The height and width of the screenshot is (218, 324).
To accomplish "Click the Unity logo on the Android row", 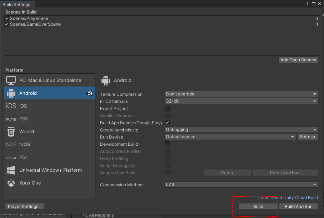I will coord(89,93).
